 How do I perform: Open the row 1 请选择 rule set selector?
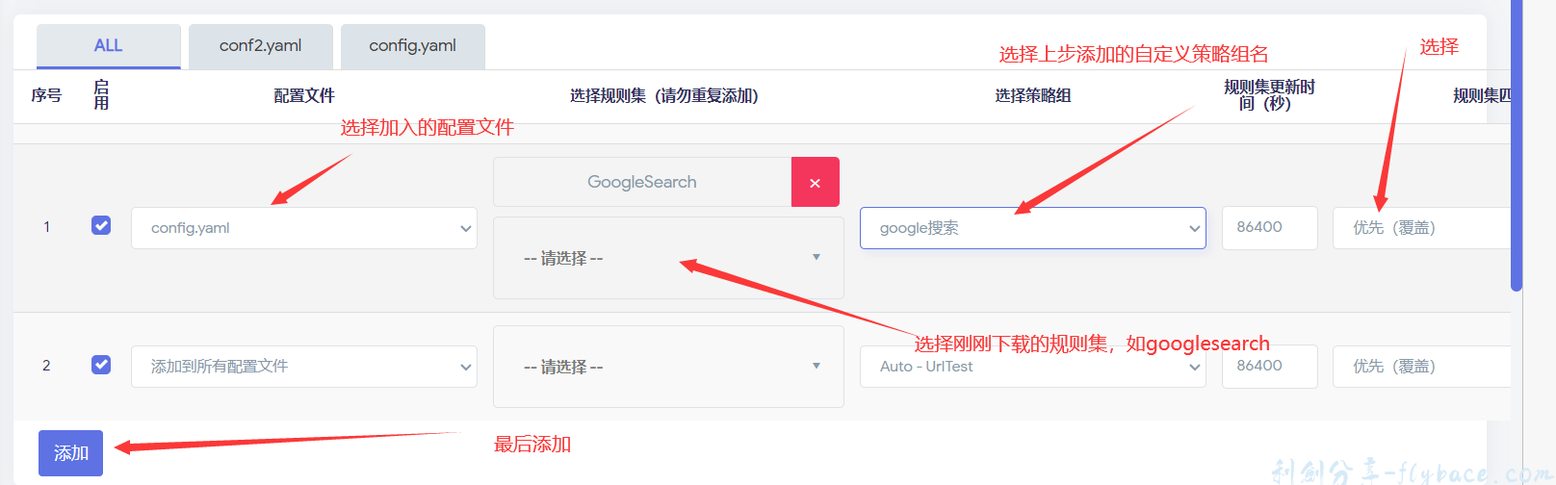coord(668,258)
